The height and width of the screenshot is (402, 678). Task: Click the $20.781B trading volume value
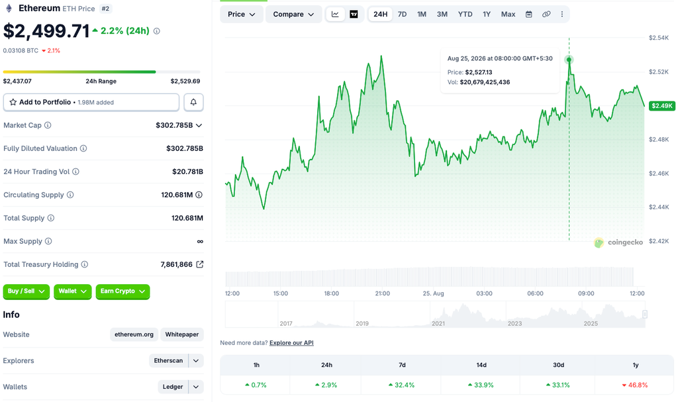187,172
